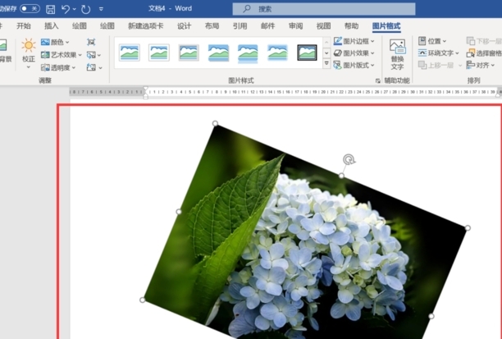Switch to the 开始 tab
The image size is (502, 339).
24,26
